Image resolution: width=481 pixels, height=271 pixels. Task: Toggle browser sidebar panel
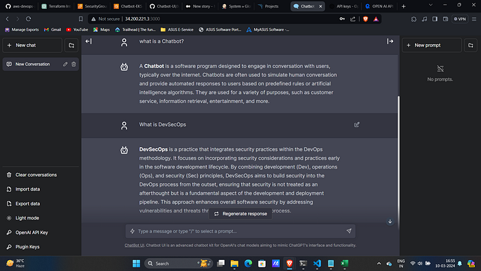pos(435,19)
